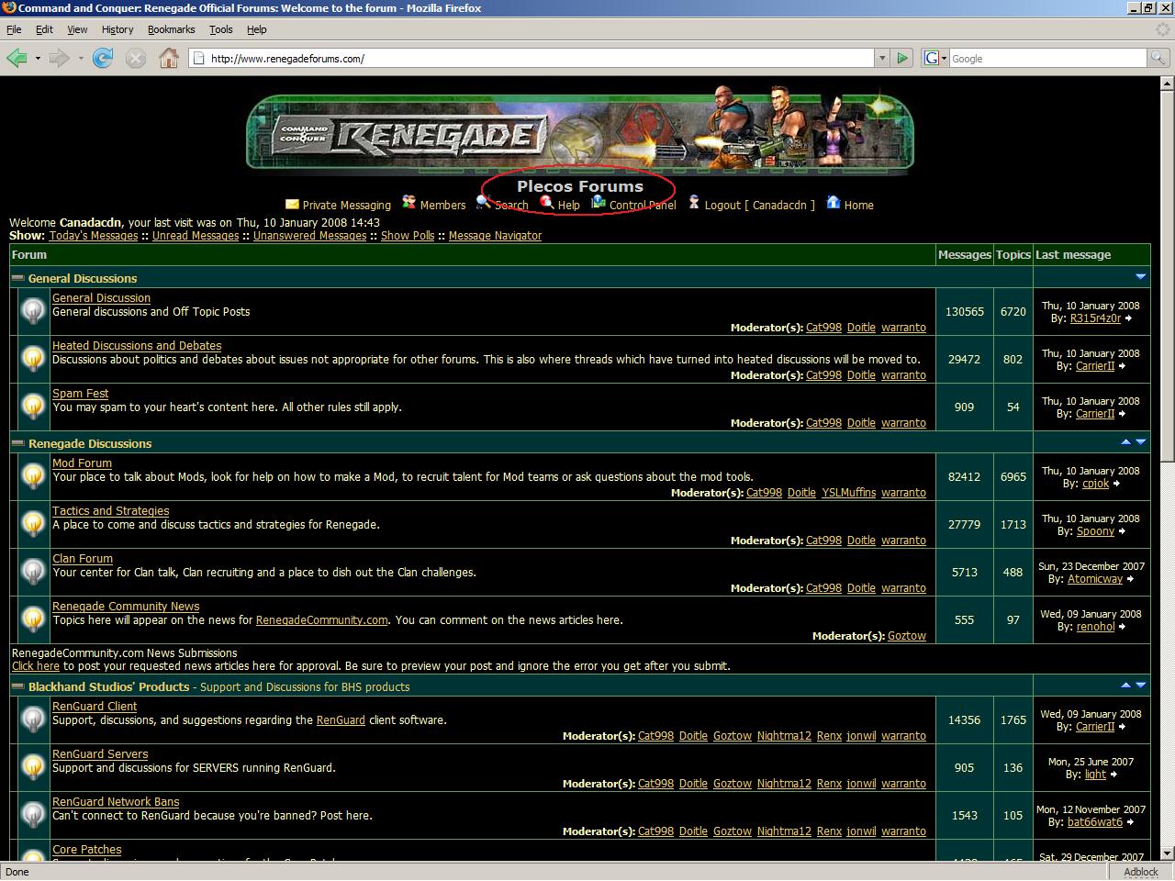The width and height of the screenshot is (1175, 881).
Task: Open the Bookmarks menu
Action: (x=171, y=29)
